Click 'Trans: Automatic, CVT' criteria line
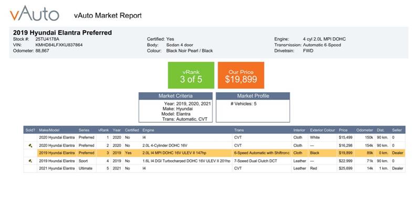420x213 pixels. pos(185,119)
